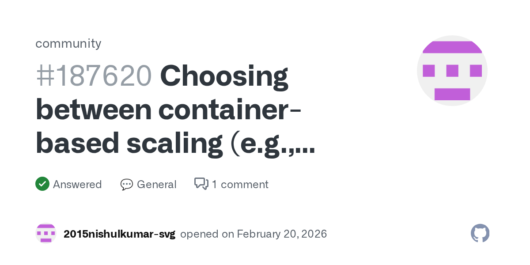Screen dimensions: 530x265
Task: Click the February 20, 2026 date
Action: coord(282,234)
